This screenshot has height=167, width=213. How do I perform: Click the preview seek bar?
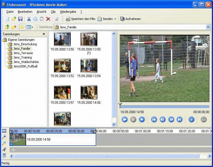(x=164, y=107)
